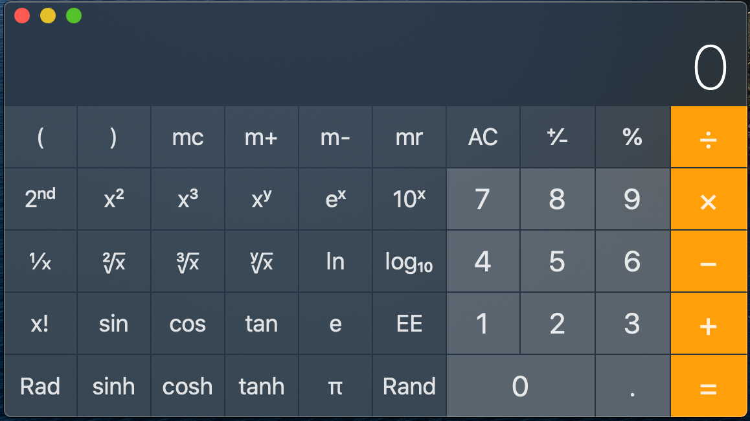Click the number 7 key

click(483, 199)
